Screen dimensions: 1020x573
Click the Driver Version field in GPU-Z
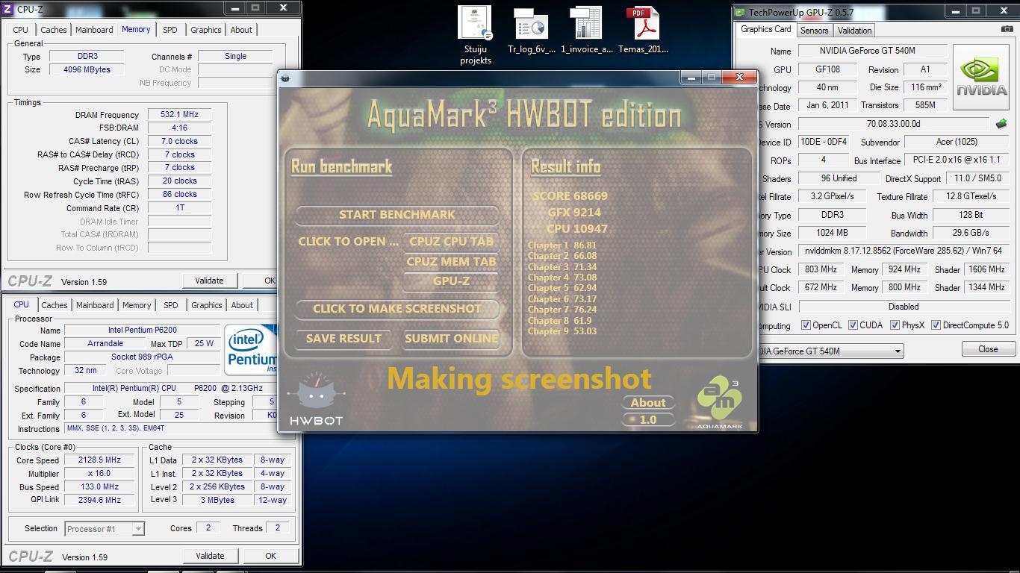point(904,251)
